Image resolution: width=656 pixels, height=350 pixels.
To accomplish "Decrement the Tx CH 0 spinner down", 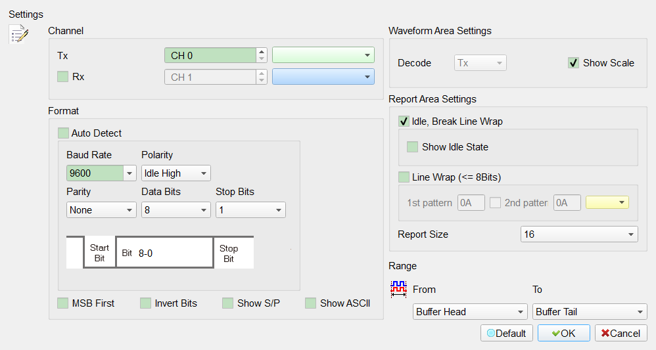I will coord(262,59).
